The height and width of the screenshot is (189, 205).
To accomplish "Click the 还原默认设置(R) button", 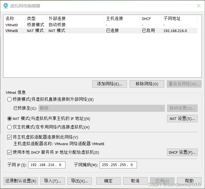I will tap(21, 181).
